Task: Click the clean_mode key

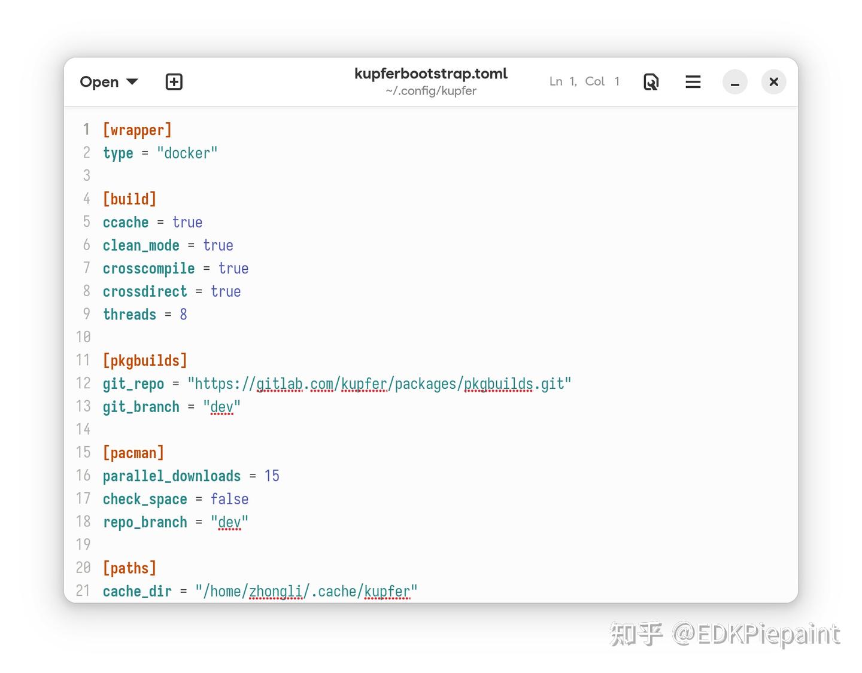Action: click(141, 245)
